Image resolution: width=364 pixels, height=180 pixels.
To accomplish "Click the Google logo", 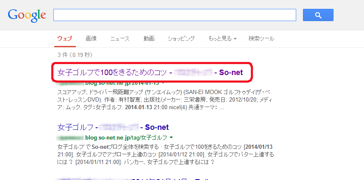I will [27, 16].
